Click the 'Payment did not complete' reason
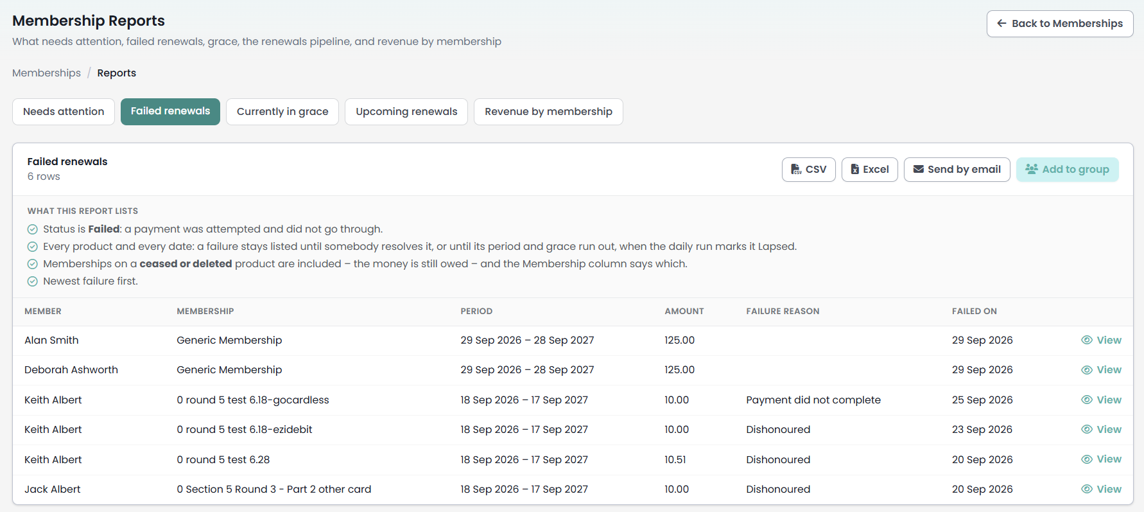The height and width of the screenshot is (512, 1144). point(813,400)
